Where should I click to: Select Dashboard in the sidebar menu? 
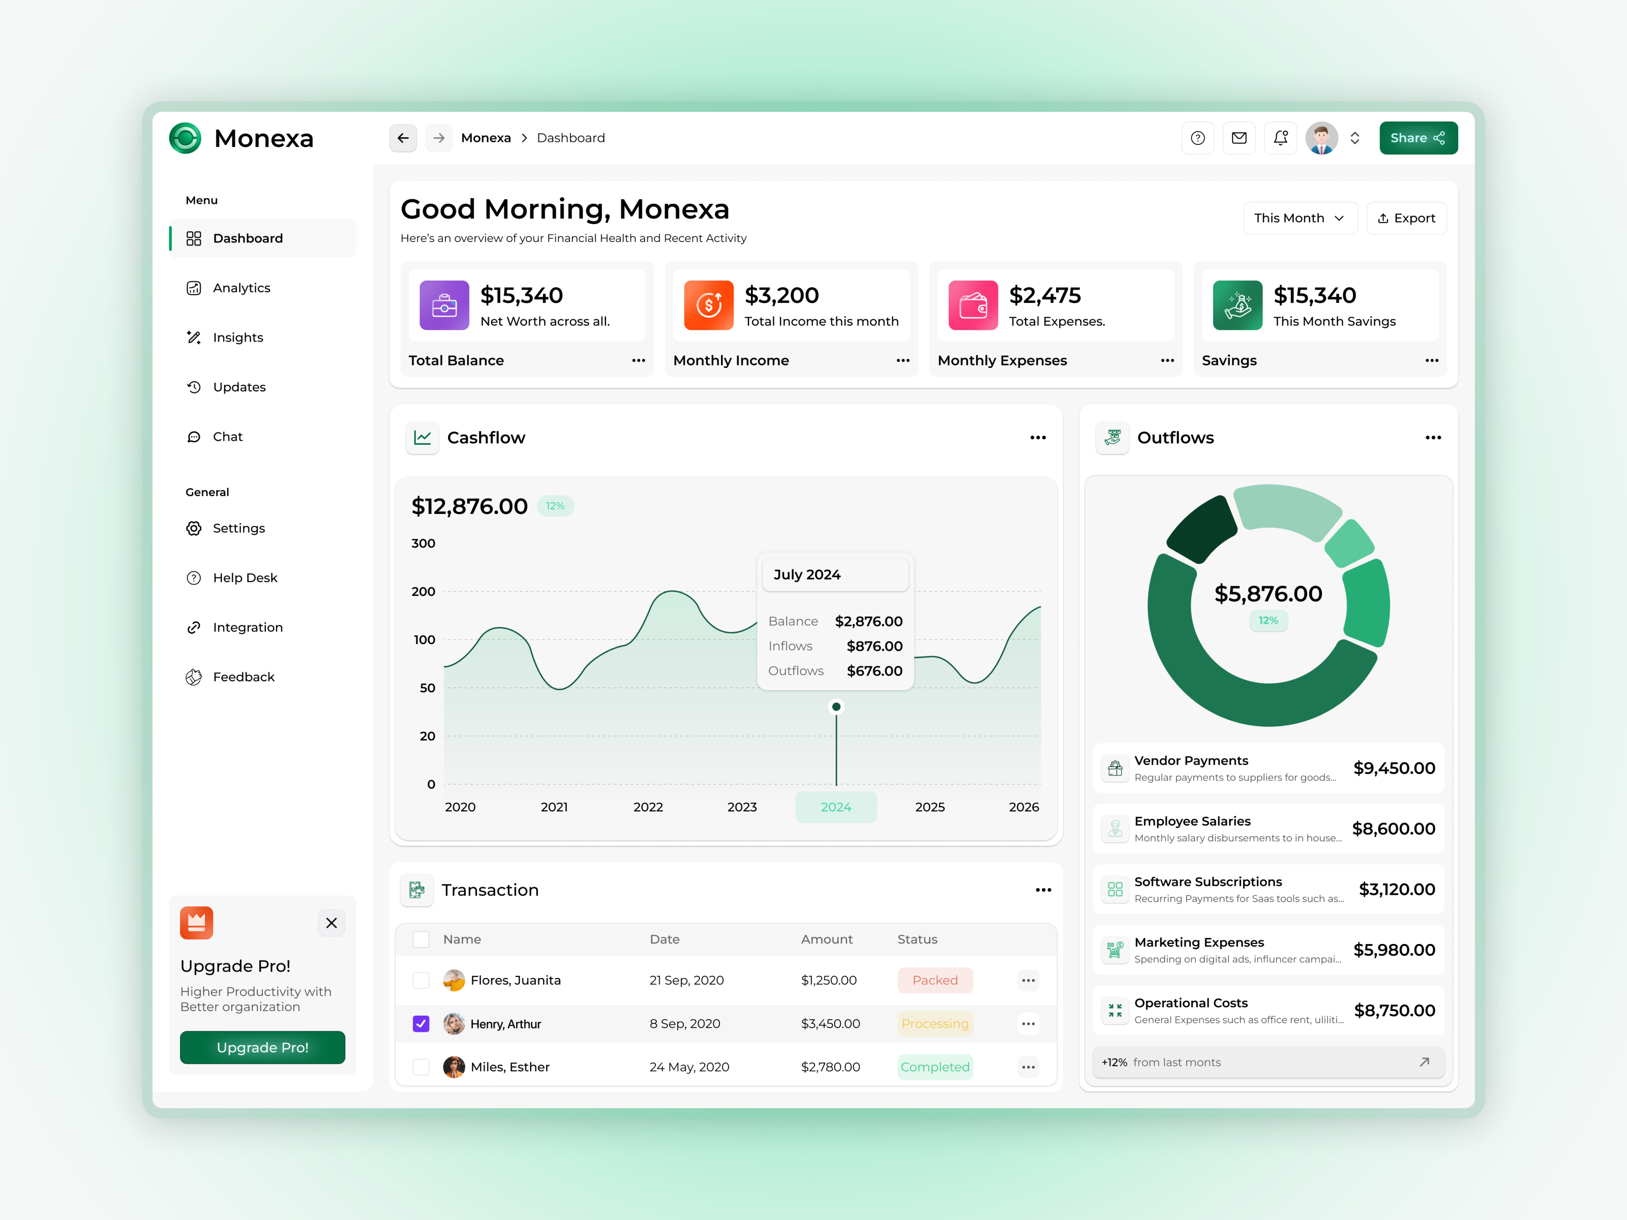(x=248, y=237)
